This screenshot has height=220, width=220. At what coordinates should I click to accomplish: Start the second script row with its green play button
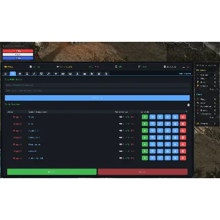145,124
